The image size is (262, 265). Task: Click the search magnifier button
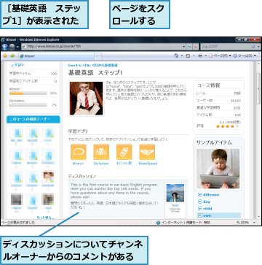(253, 47)
